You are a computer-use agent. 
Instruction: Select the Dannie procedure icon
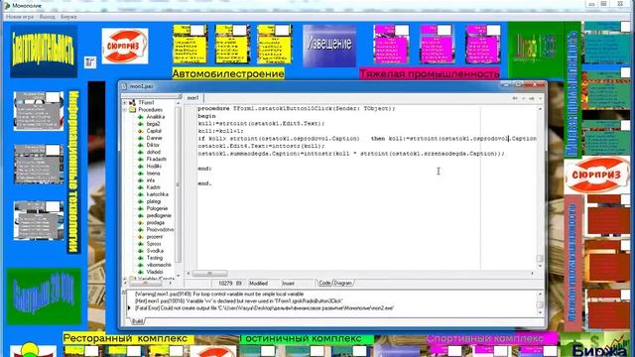(x=141, y=138)
